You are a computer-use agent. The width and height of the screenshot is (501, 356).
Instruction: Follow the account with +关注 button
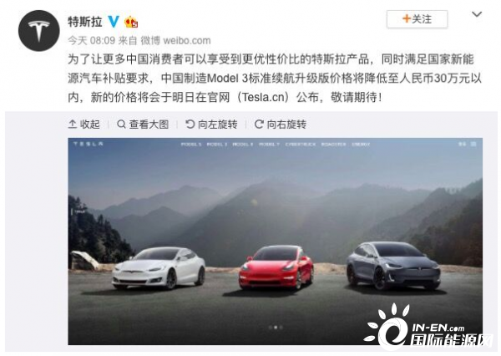(417, 19)
